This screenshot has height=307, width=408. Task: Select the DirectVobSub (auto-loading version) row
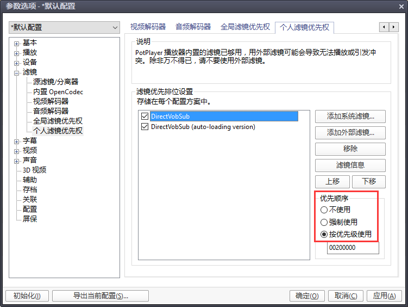pyautogui.click(x=203, y=127)
